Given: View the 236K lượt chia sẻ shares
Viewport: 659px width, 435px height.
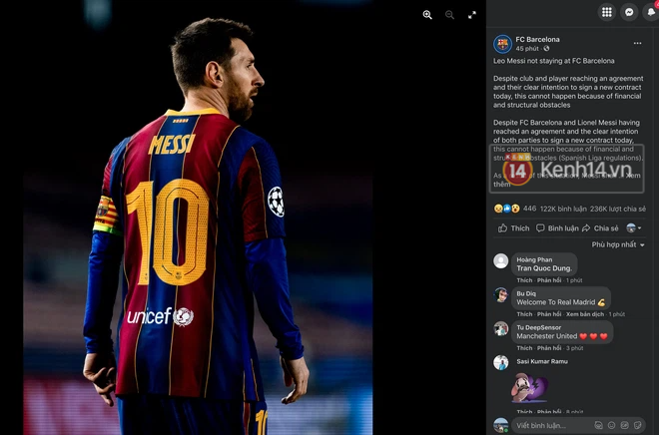Looking at the screenshot, I should 618,209.
